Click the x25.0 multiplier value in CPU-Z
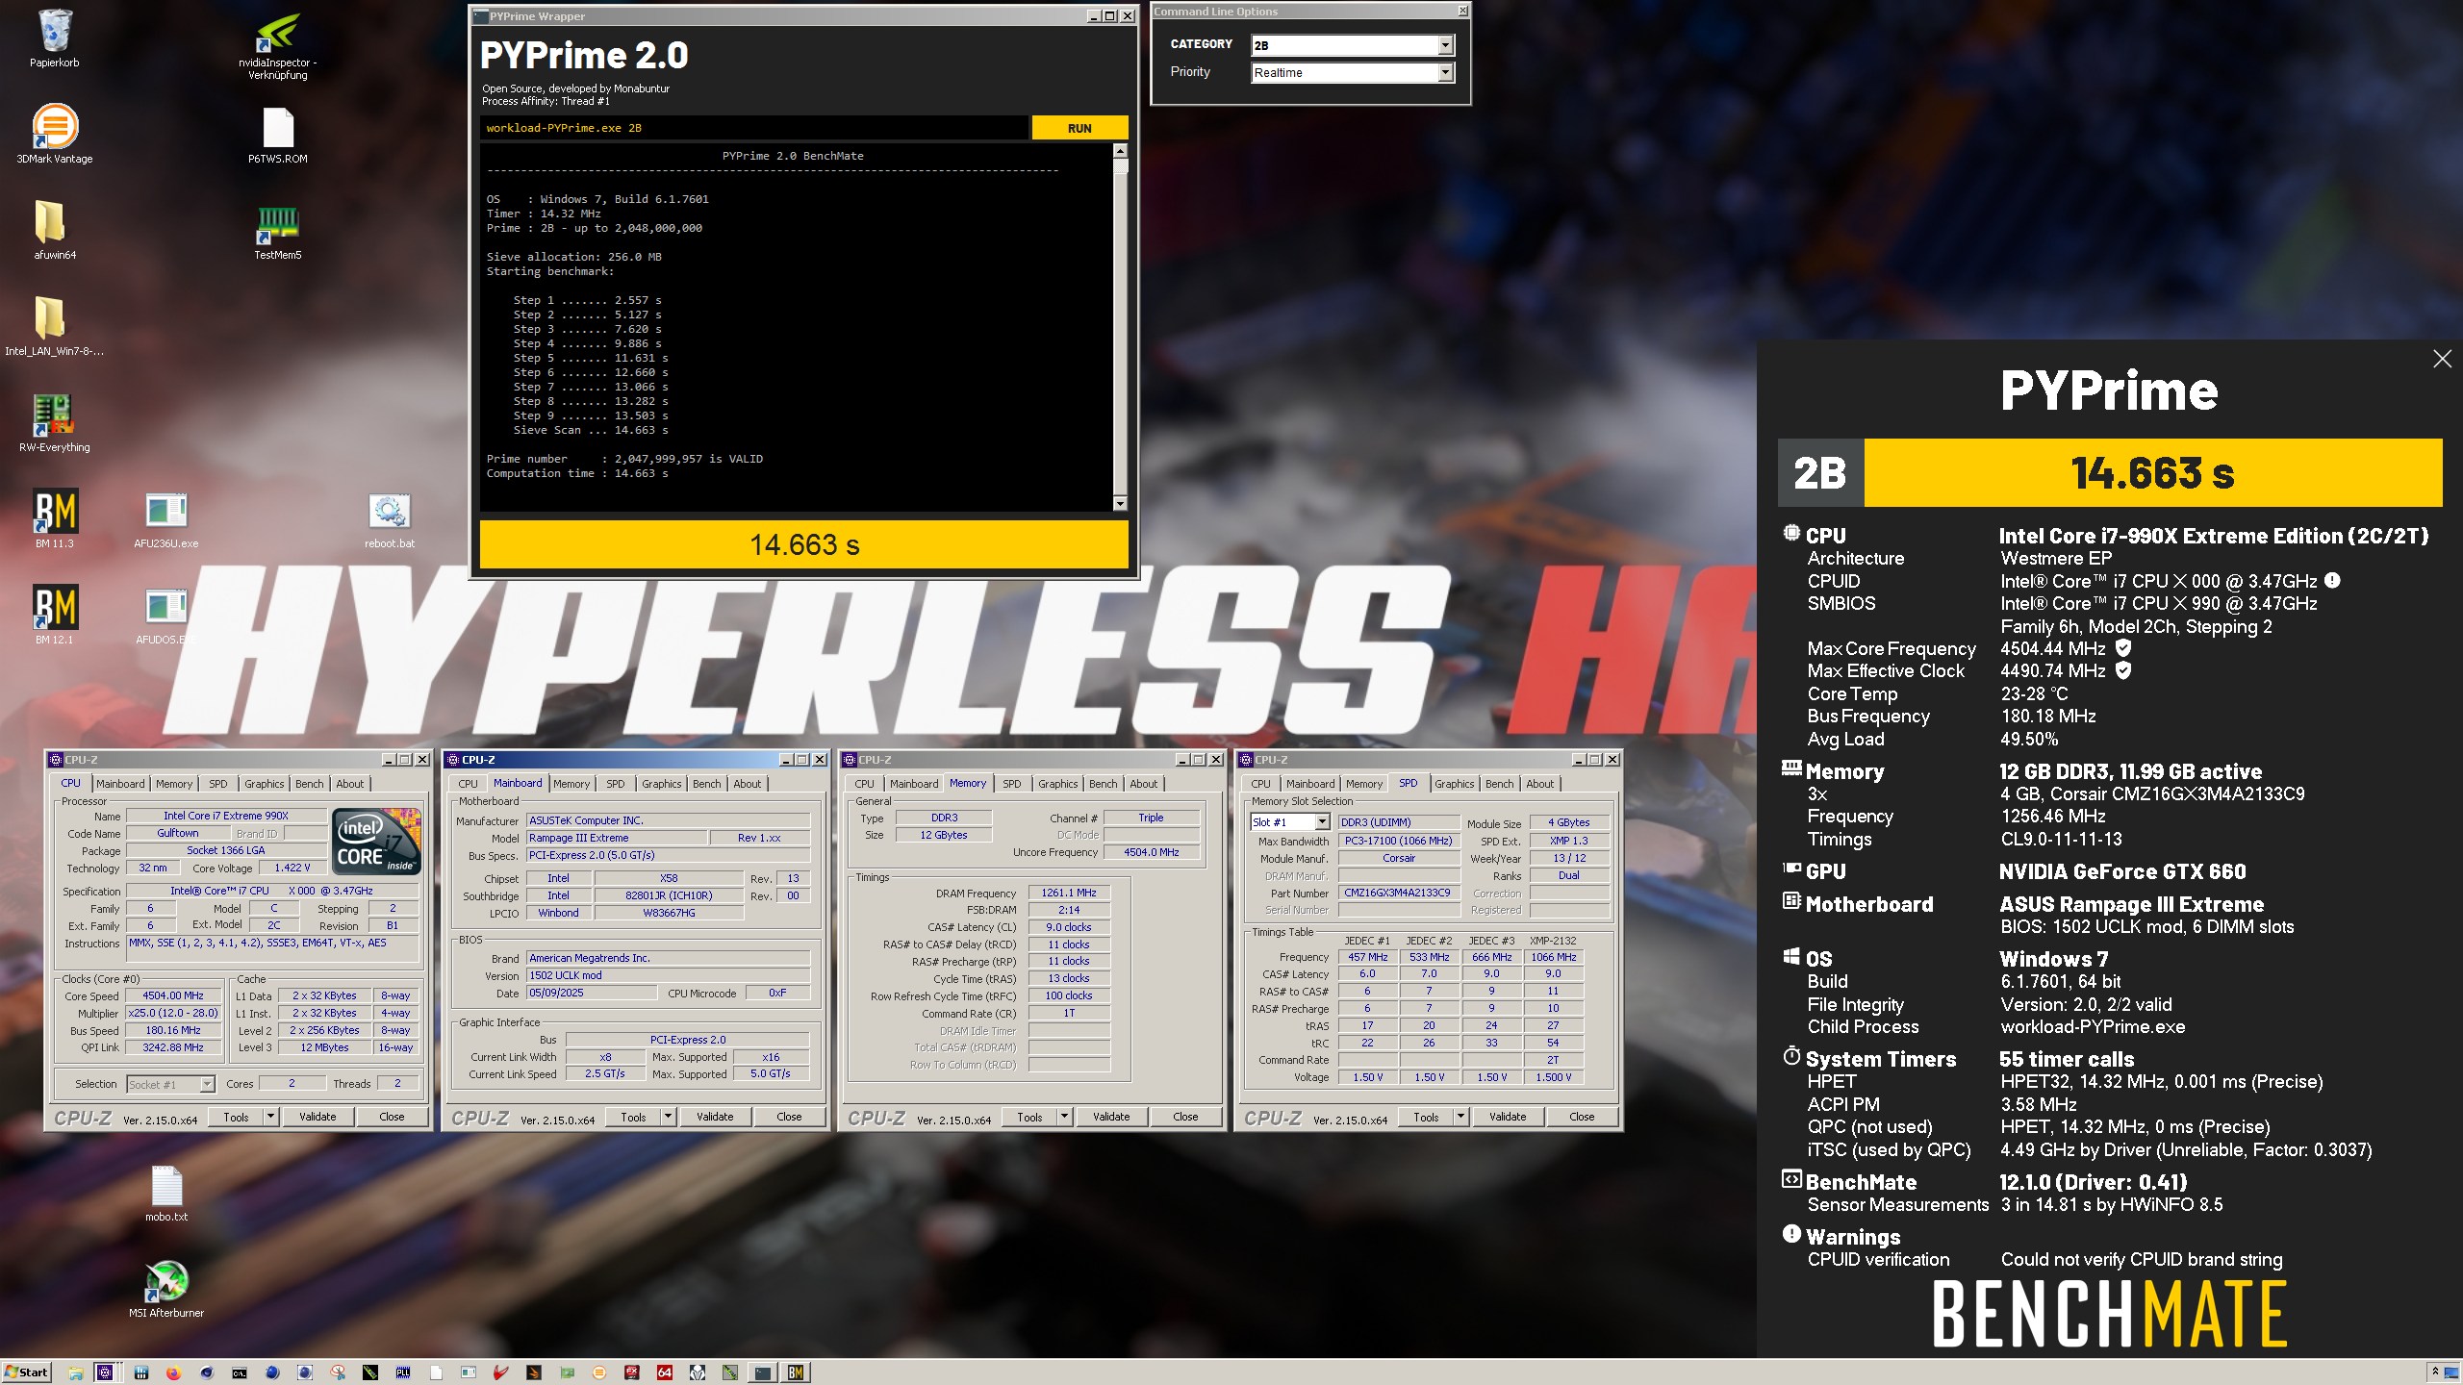 (x=173, y=1013)
